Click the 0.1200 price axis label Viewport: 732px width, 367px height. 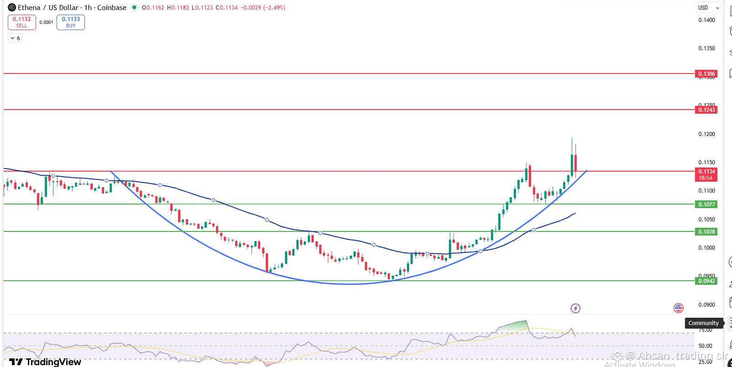click(x=707, y=134)
